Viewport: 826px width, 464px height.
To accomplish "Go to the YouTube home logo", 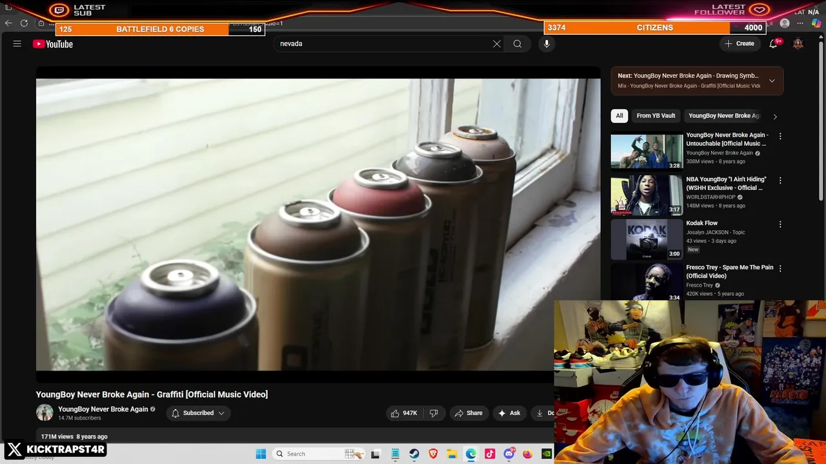I will (x=53, y=44).
